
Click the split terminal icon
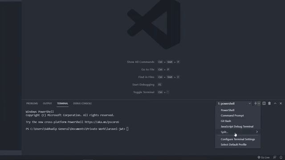point(264,104)
